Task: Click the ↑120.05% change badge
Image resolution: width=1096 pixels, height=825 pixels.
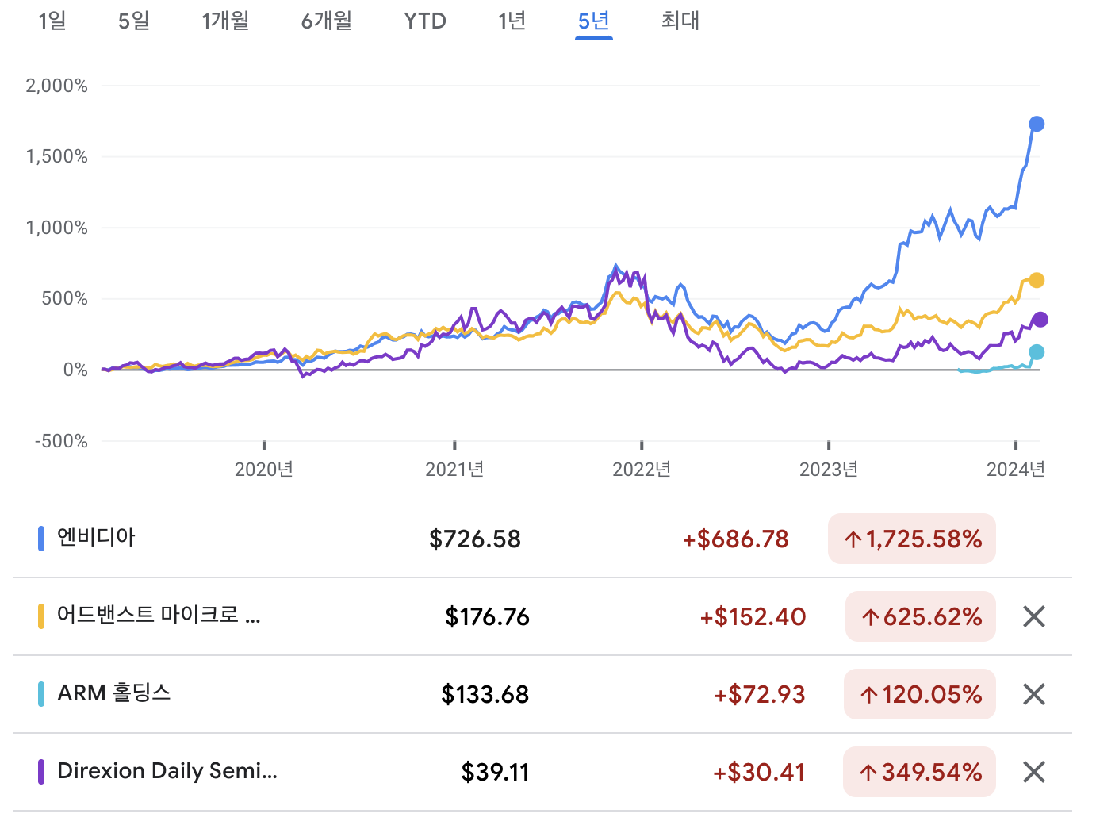Action: [x=920, y=694]
